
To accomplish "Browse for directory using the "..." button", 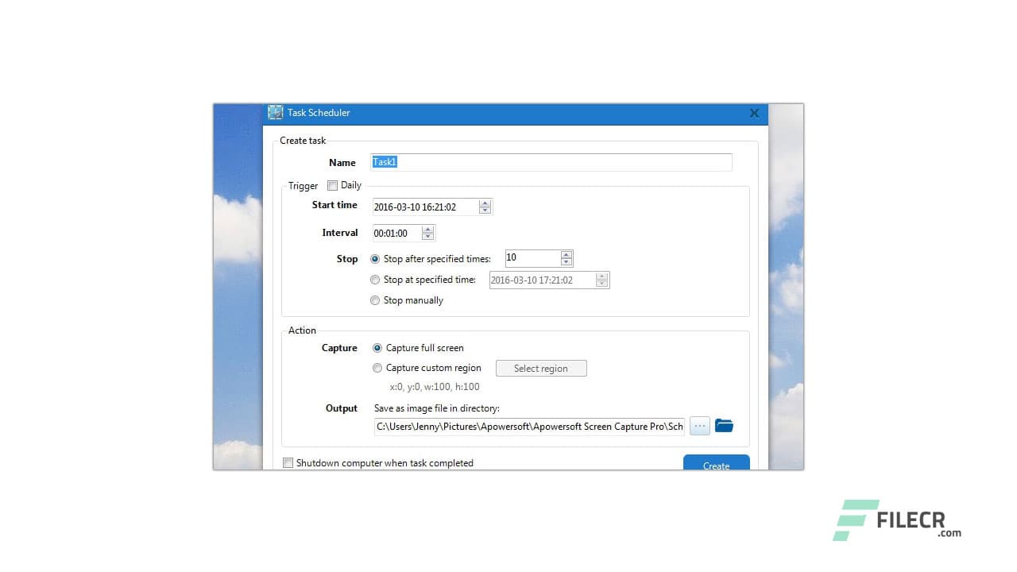I will [699, 425].
